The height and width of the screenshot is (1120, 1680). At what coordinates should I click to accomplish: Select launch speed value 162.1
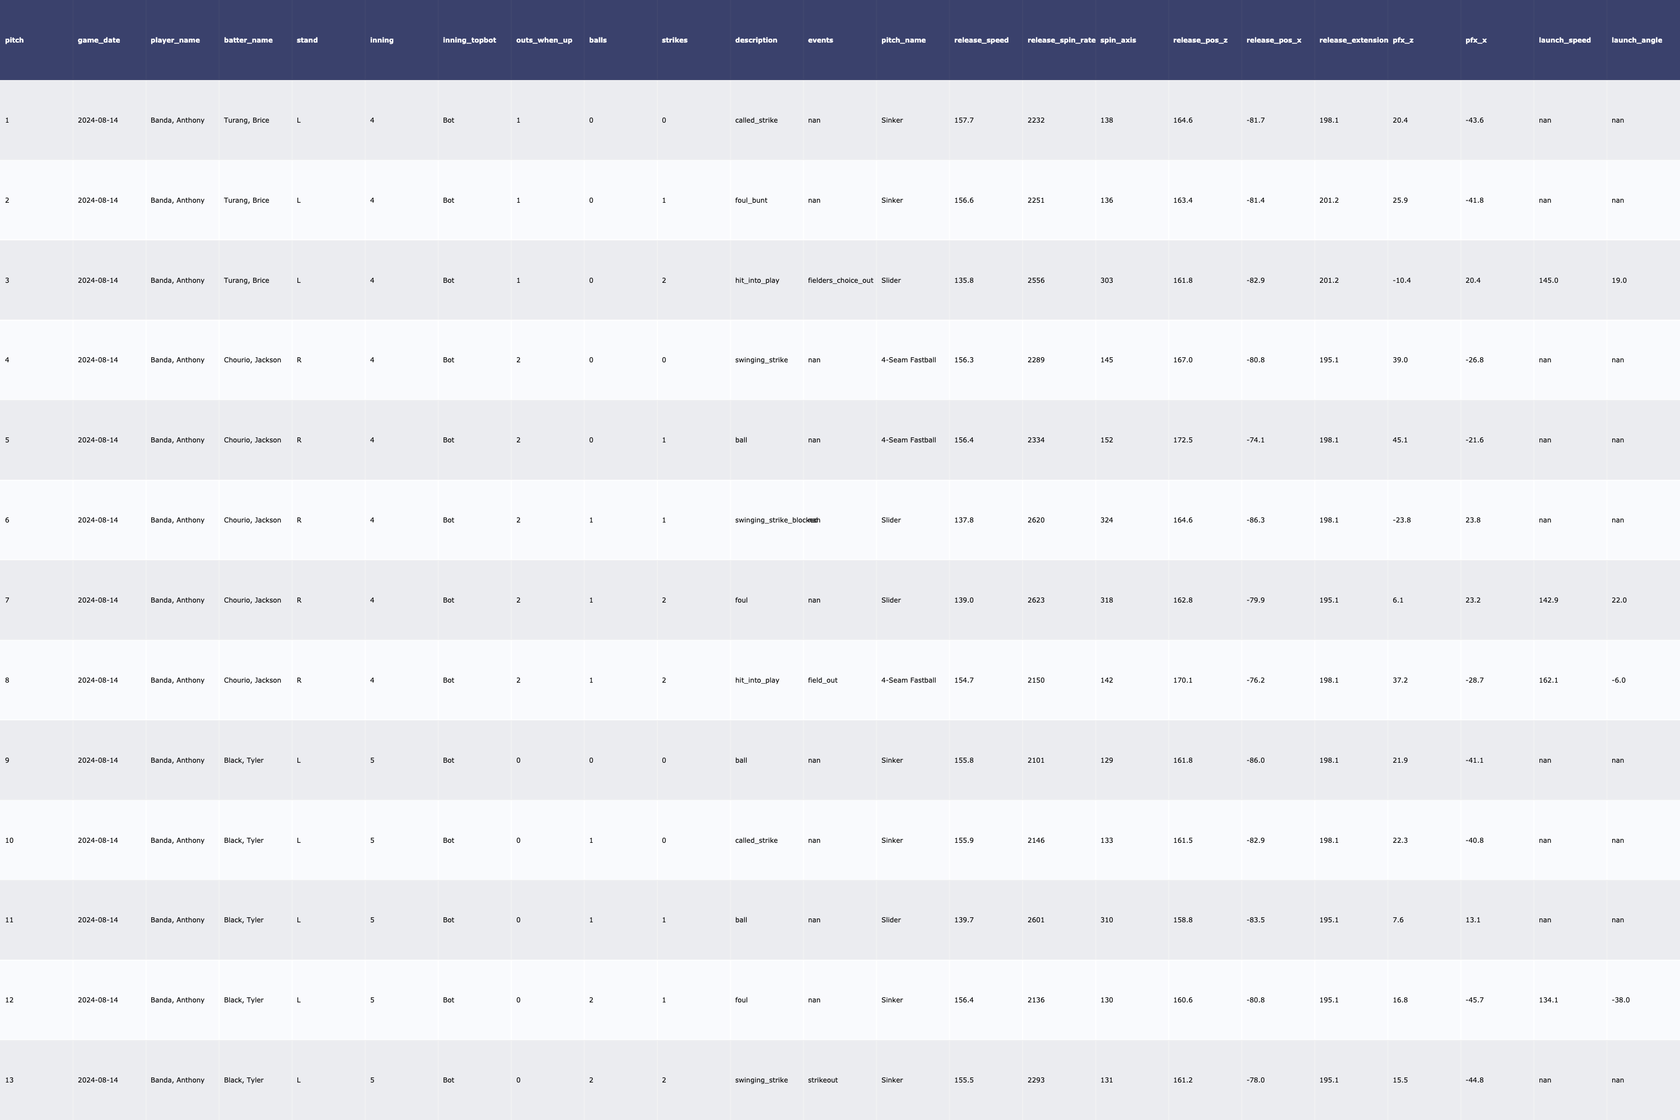click(x=1548, y=681)
